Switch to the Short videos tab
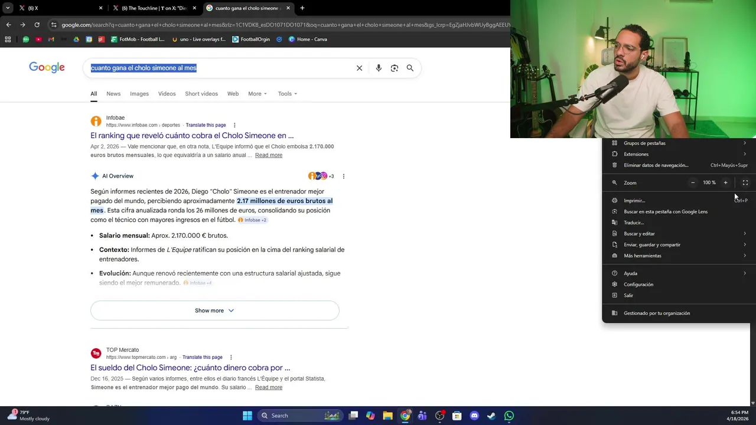Image resolution: width=756 pixels, height=425 pixels. [201, 94]
